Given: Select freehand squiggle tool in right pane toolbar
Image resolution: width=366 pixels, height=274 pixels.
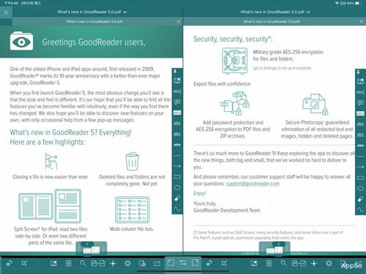Looking at the screenshot, I should [360, 210].
